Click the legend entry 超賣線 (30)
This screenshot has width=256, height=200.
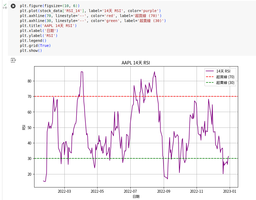point(225,83)
